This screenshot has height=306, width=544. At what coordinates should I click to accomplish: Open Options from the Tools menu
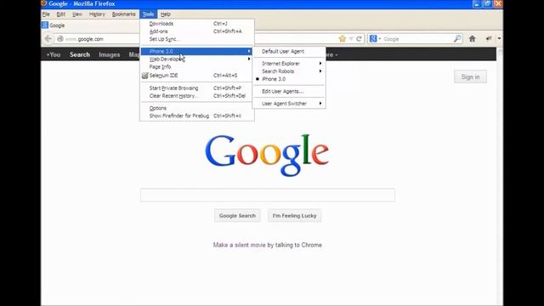click(x=196, y=108)
